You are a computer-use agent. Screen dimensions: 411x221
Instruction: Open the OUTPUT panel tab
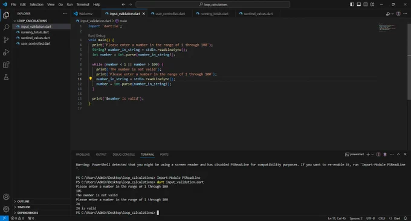click(x=101, y=155)
